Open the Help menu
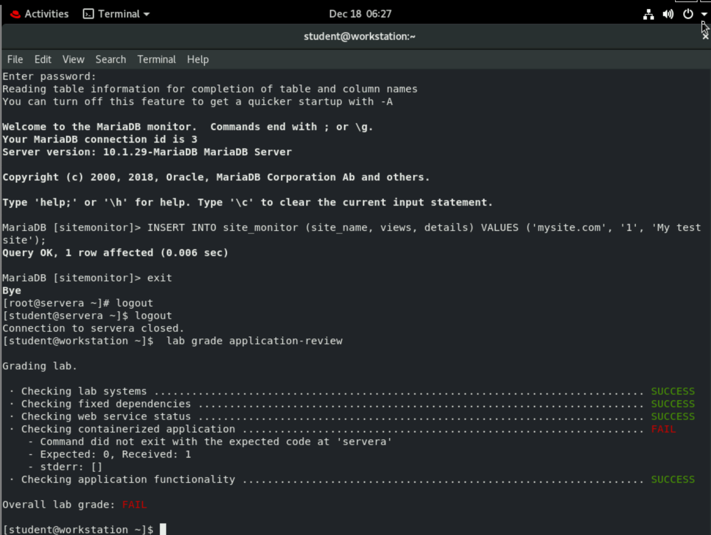 [x=198, y=60]
